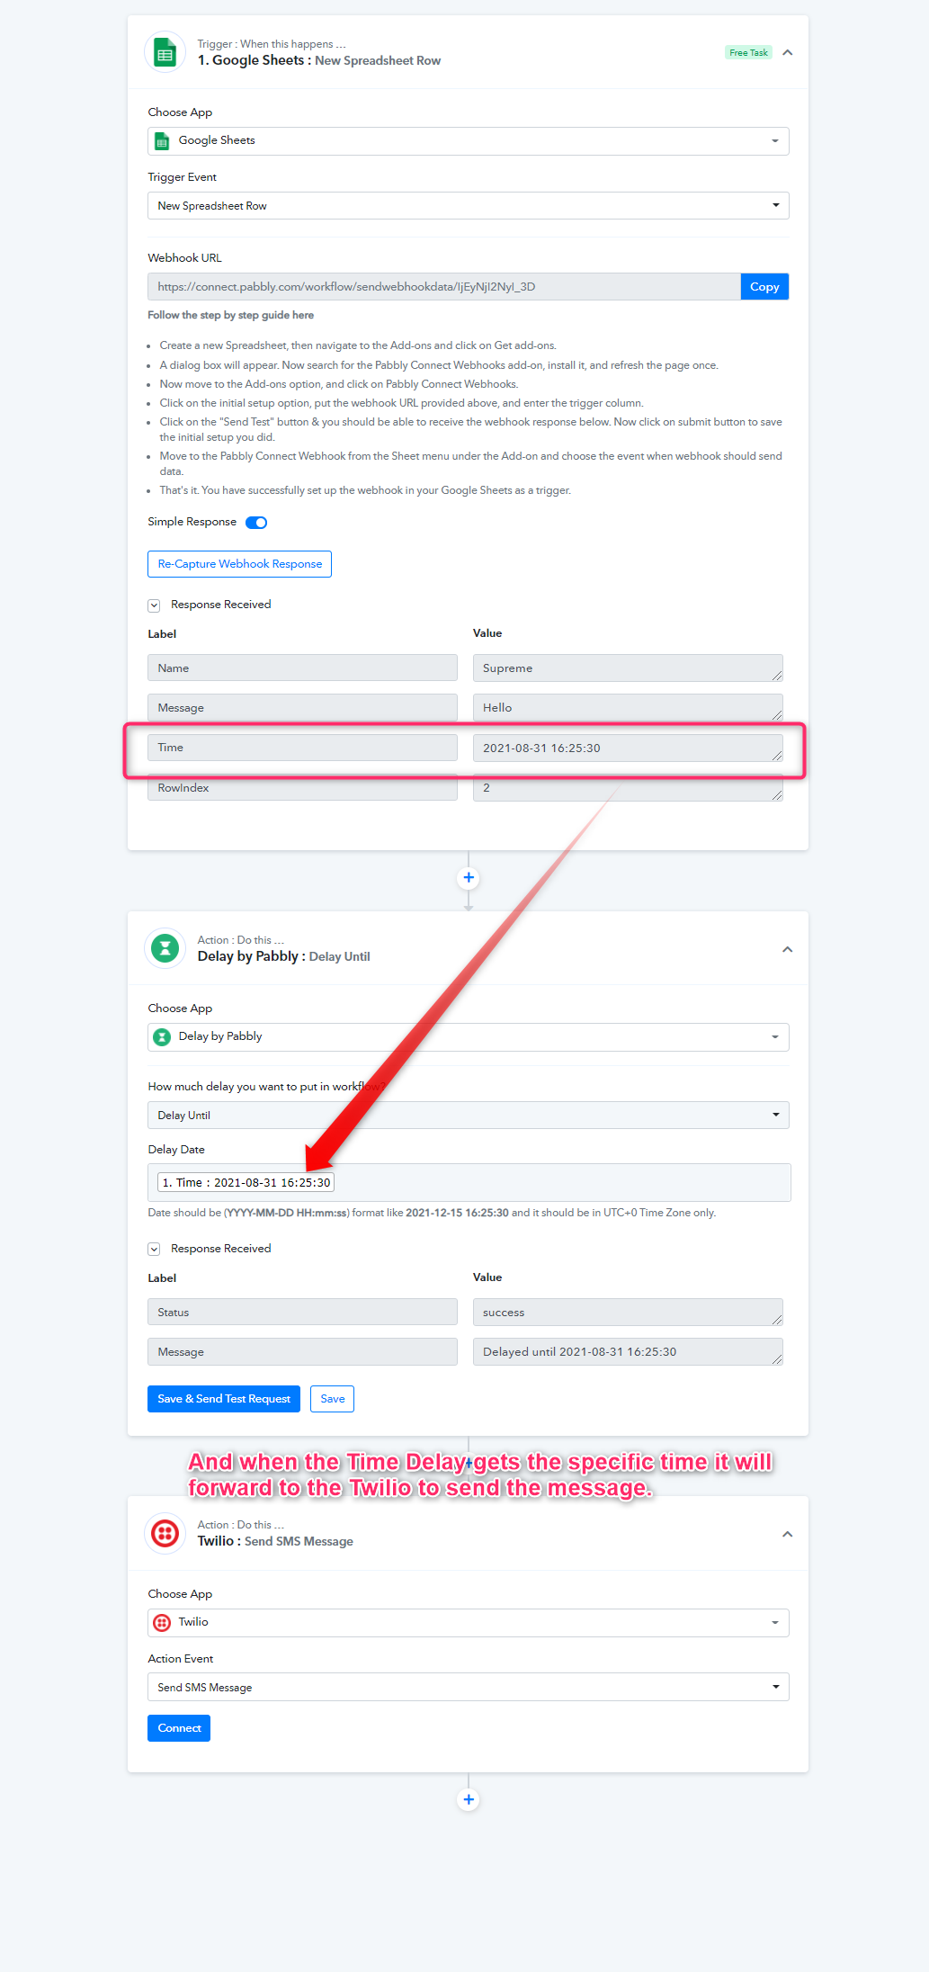Open the Send SMS Message action dropdown
The image size is (929, 1972).
pyautogui.click(x=469, y=1688)
